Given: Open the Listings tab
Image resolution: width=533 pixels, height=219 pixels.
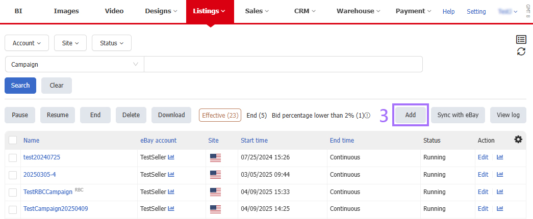Looking at the screenshot, I should pos(210,11).
